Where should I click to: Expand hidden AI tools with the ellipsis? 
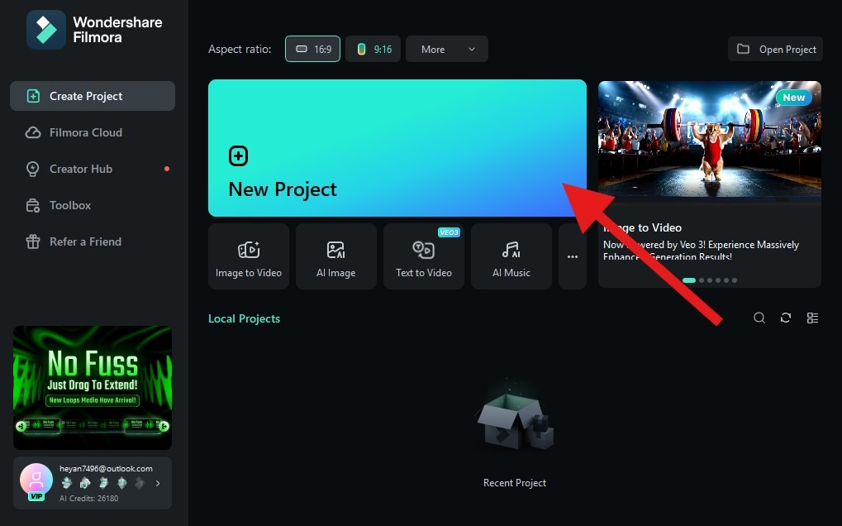point(572,256)
